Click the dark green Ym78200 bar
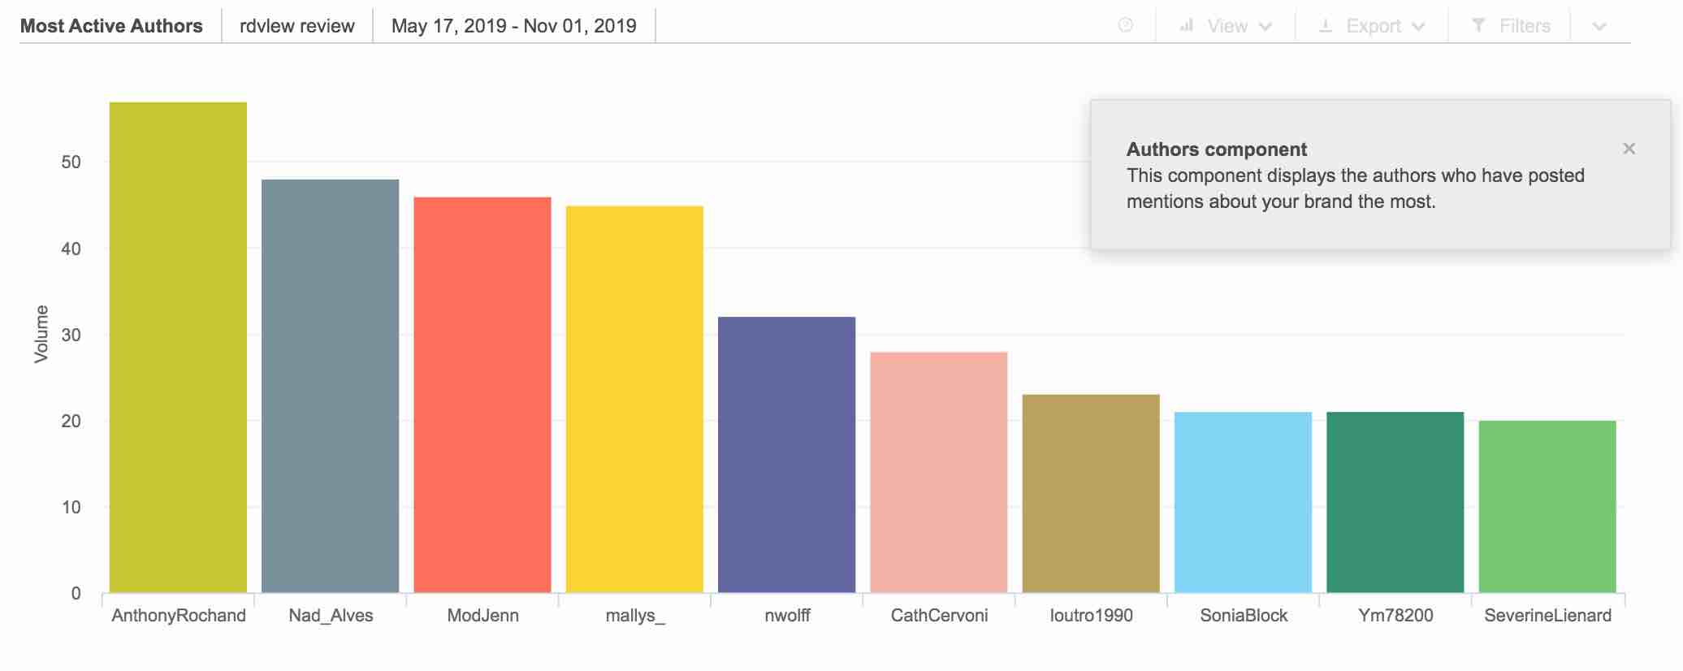The image size is (1683, 671). tap(1395, 502)
